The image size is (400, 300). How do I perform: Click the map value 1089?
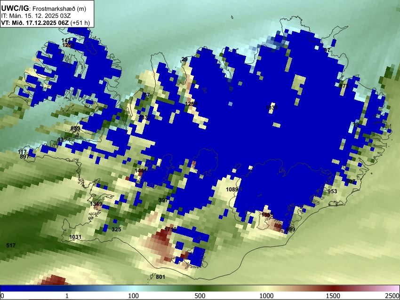click(232, 189)
